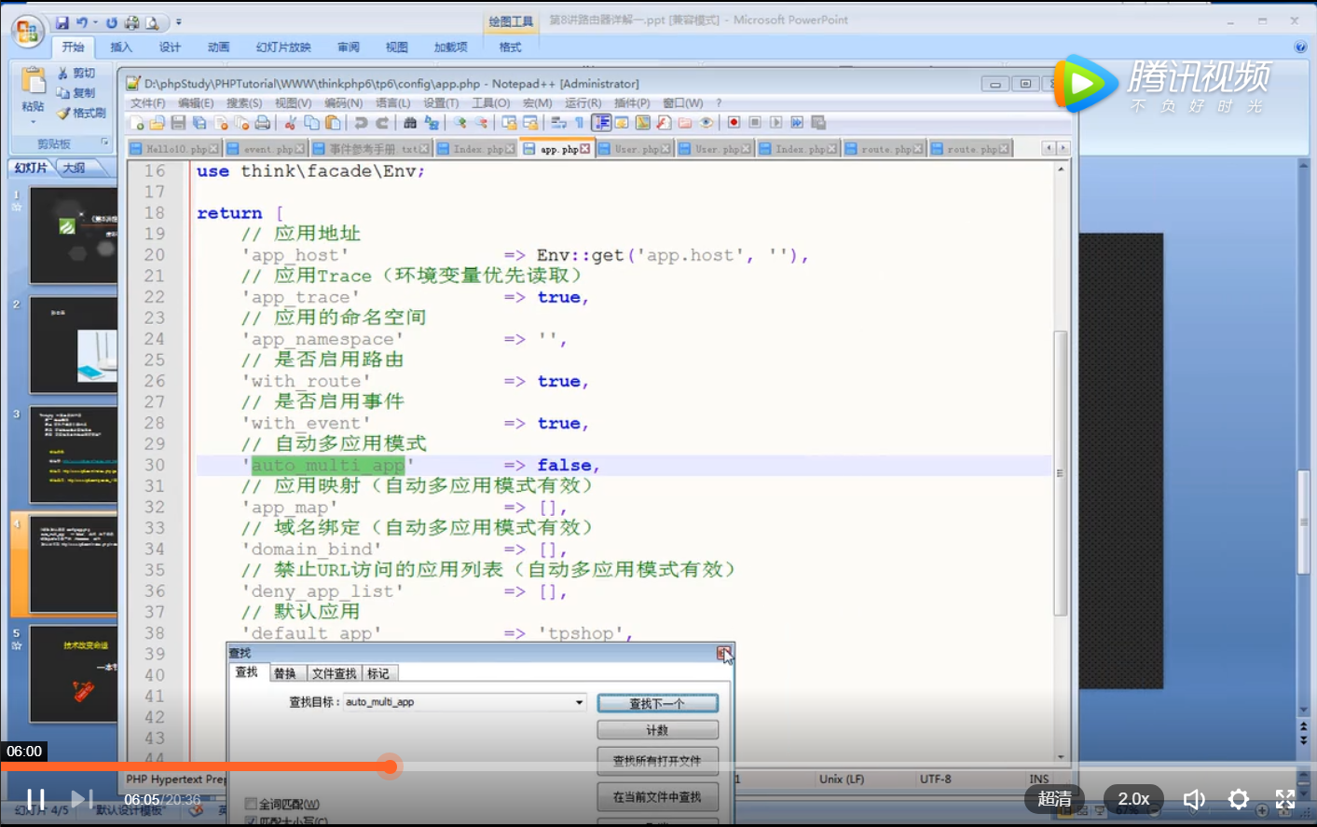Click the Notepad++ Copy icon

click(x=311, y=123)
